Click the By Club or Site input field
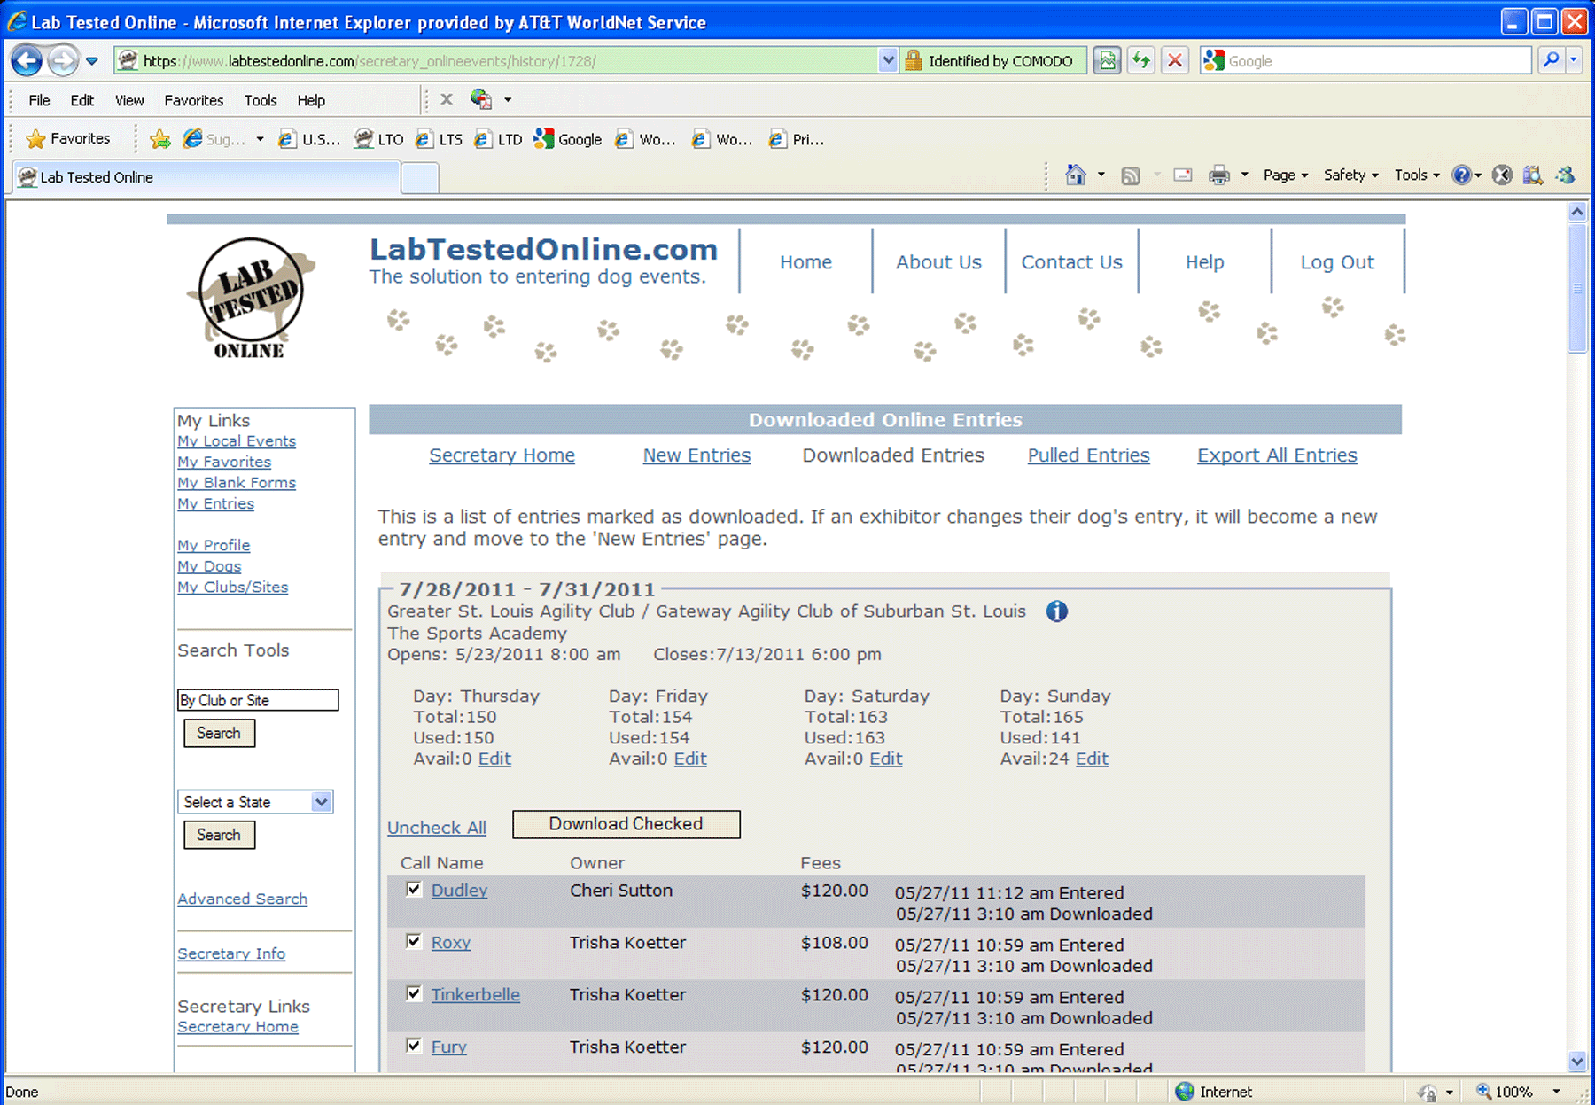 coord(258,700)
